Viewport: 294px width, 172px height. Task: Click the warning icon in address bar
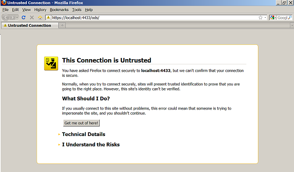(x=48, y=17)
